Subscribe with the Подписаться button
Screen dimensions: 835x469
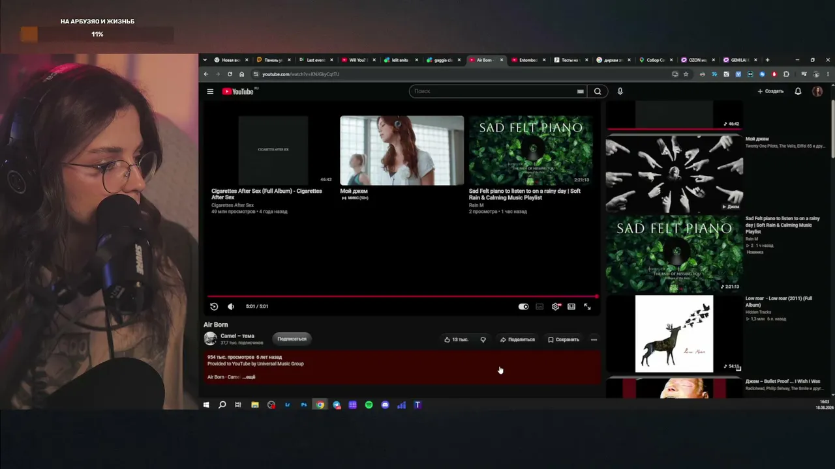click(x=292, y=339)
